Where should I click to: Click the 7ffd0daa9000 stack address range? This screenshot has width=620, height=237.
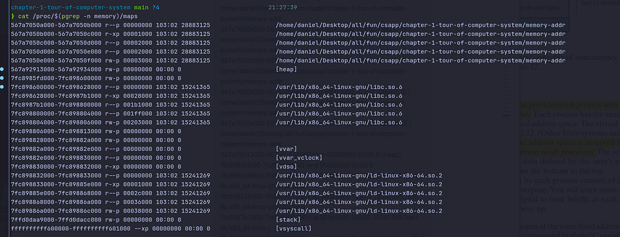[x=55, y=220]
